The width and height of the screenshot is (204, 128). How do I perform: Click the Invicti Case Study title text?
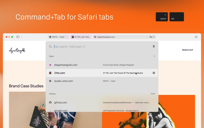118,65
